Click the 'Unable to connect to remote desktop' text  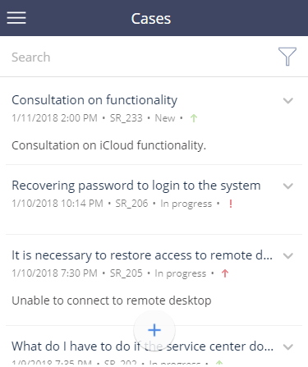112,300
